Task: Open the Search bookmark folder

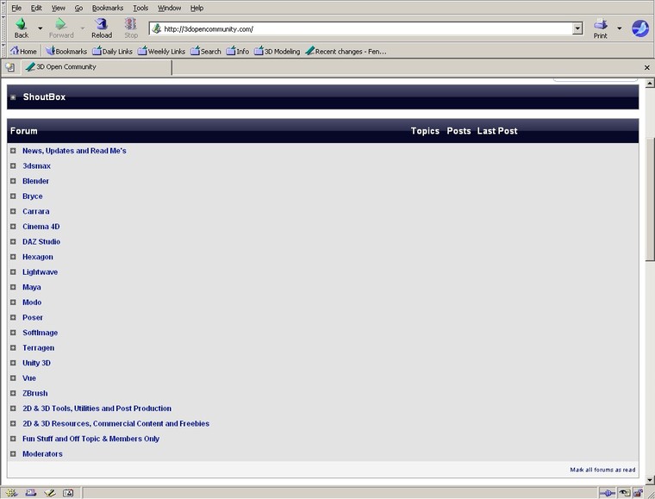Action: click(x=205, y=51)
